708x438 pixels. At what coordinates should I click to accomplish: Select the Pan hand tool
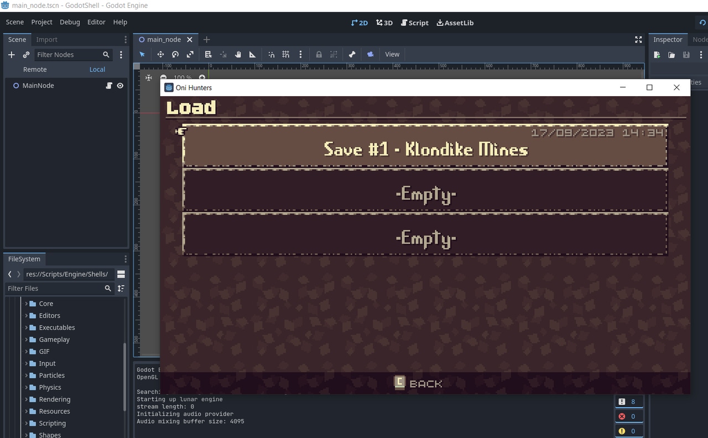point(238,54)
